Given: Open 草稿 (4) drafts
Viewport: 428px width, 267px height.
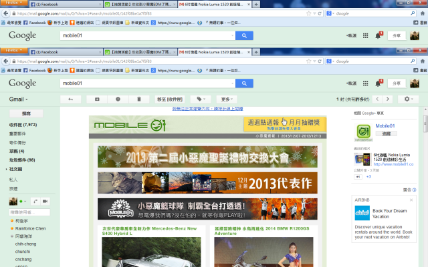Looking at the screenshot, I should 17,152.
